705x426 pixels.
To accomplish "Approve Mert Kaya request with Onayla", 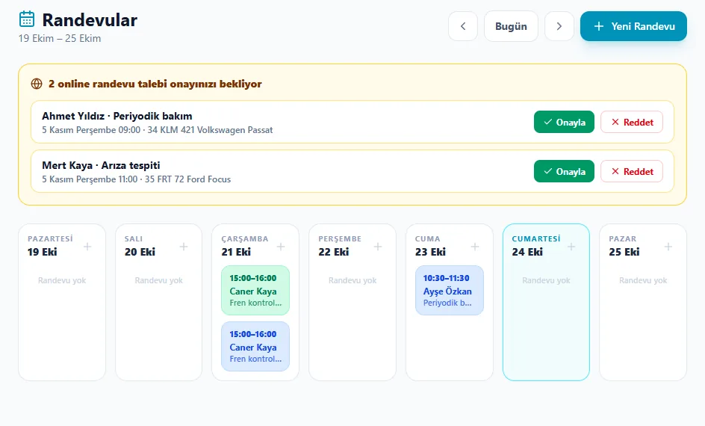I will click(x=564, y=171).
